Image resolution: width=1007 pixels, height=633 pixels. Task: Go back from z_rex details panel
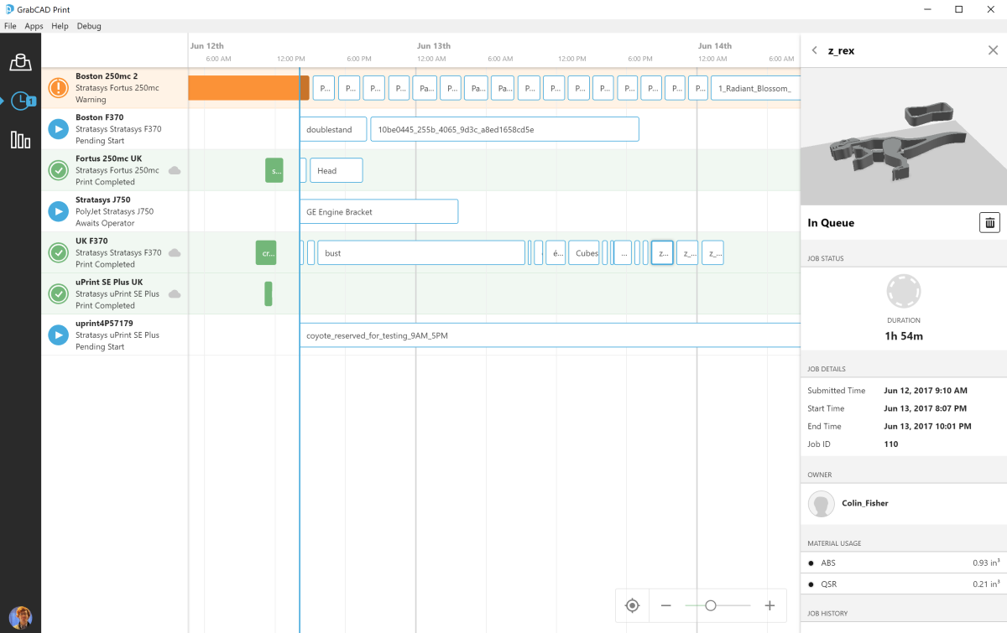point(814,50)
